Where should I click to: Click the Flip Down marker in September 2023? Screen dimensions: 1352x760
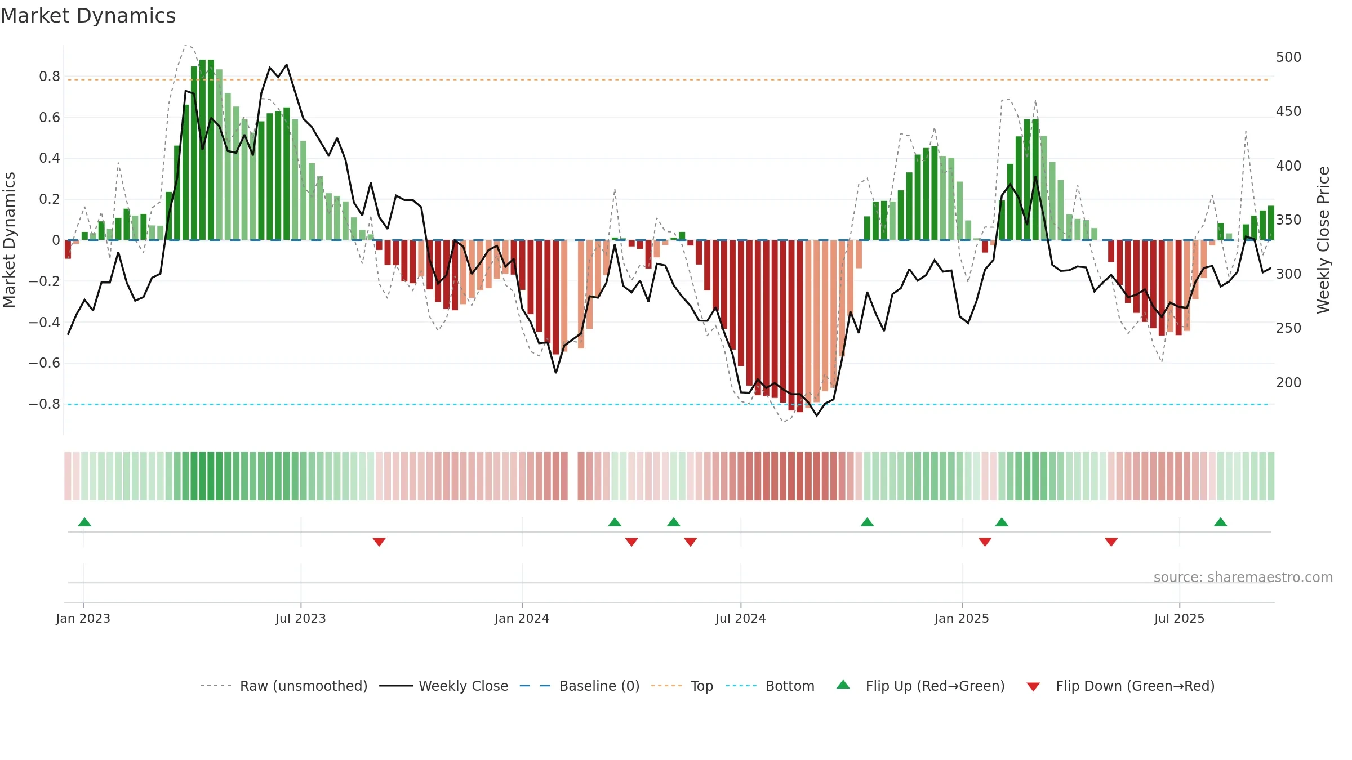[379, 542]
